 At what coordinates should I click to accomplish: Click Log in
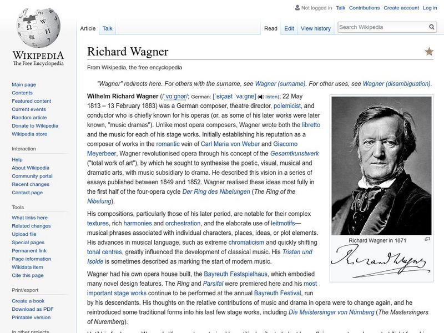coord(430,8)
